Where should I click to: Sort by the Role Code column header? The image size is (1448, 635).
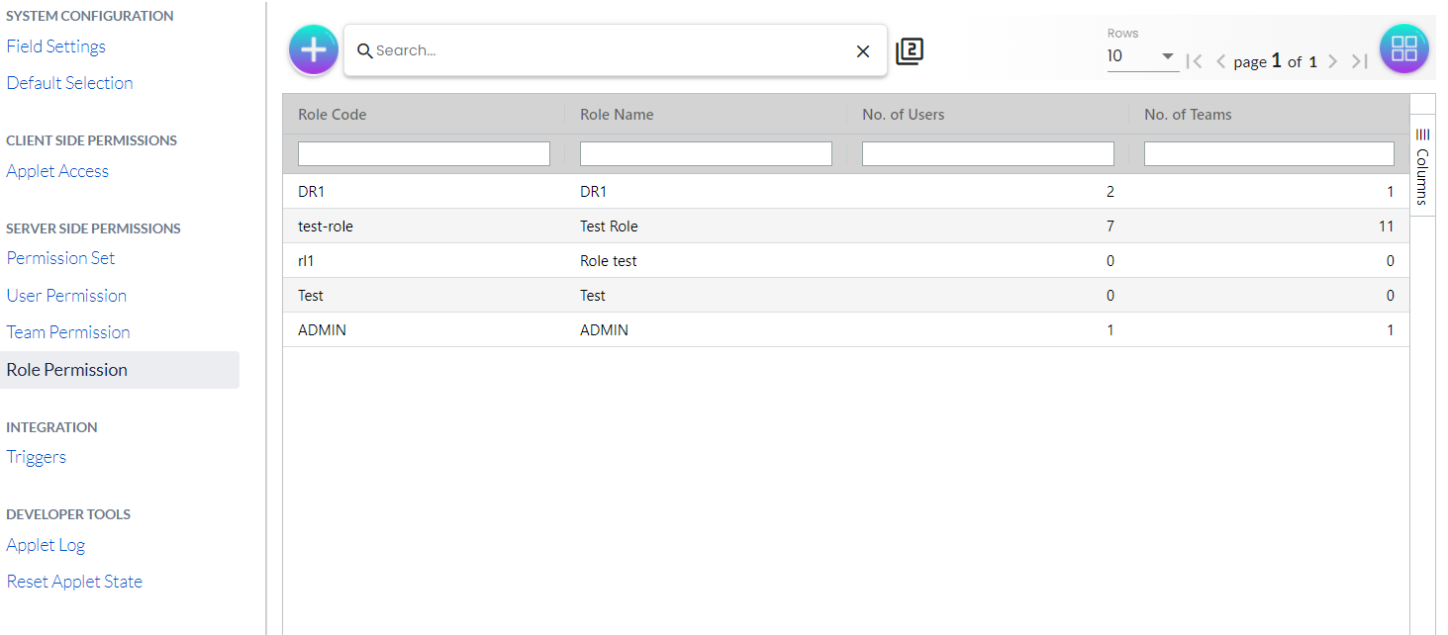click(333, 115)
